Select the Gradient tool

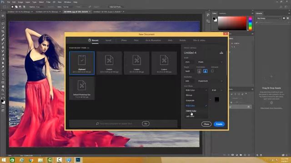pyautogui.click(x=3, y=59)
